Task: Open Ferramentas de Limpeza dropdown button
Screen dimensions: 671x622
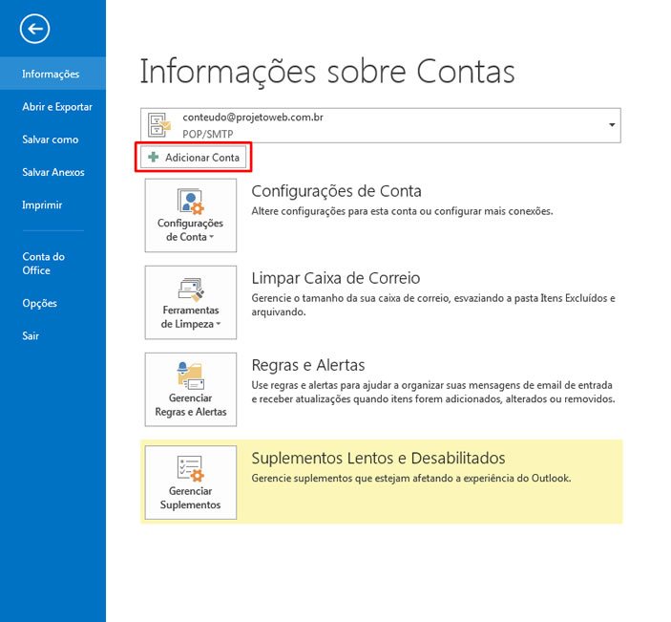Action: 191,303
